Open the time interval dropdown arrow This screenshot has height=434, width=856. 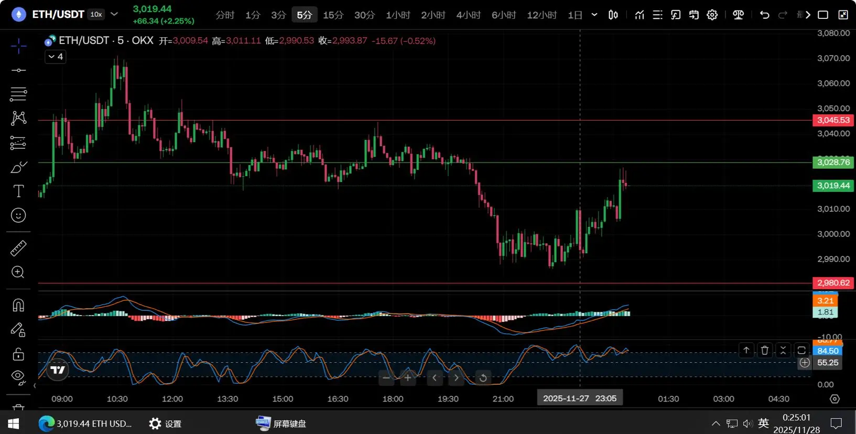[594, 15]
